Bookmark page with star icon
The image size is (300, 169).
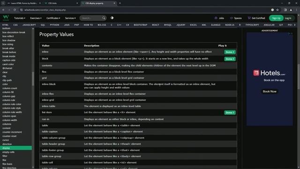[x=277, y=10]
